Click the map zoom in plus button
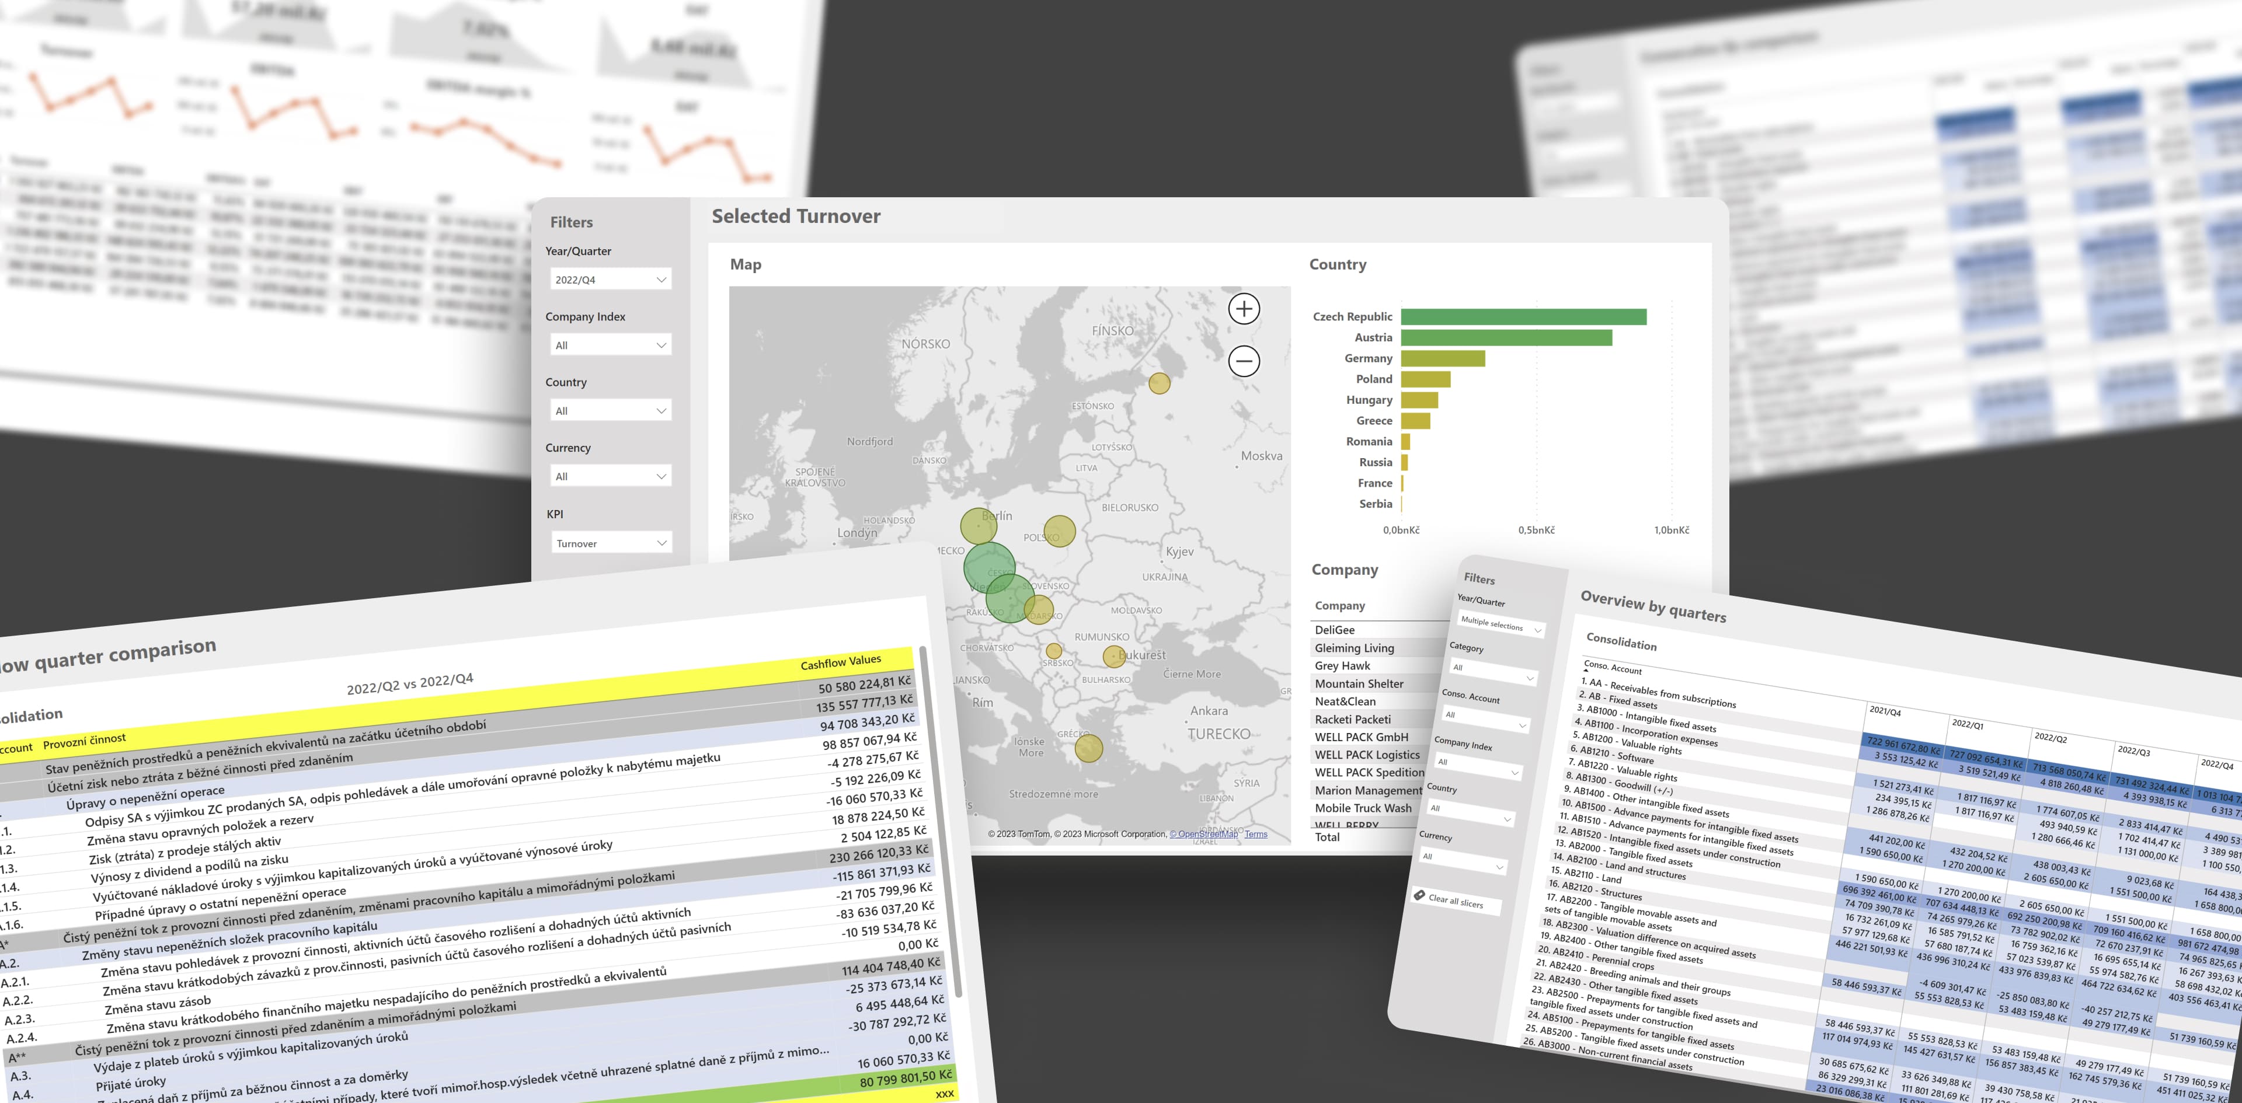Viewport: 2242px width, 1103px height. [1244, 309]
